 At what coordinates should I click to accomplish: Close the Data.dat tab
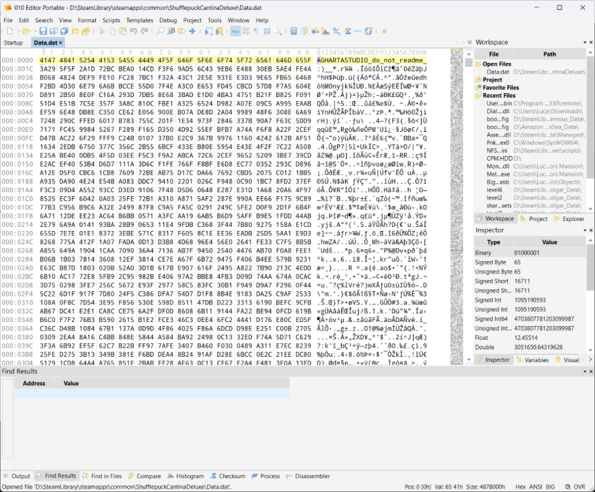tap(61, 43)
